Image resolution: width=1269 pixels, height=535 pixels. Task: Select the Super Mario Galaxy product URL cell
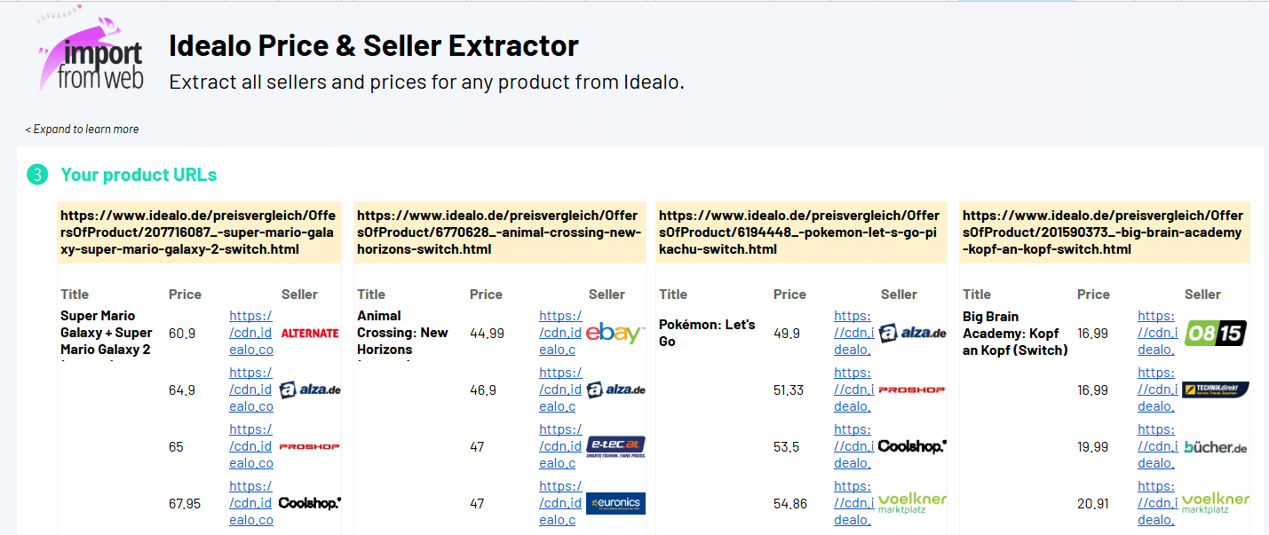pos(199,232)
